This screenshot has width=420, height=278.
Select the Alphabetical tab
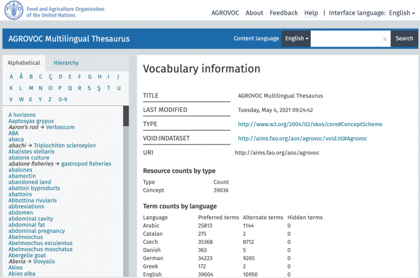point(24,63)
